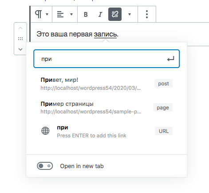Choose the 'при' URL suggestion
The image size is (209, 193).
[106, 131]
